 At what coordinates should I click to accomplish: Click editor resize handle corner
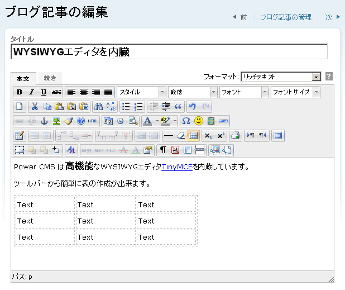click(331, 279)
